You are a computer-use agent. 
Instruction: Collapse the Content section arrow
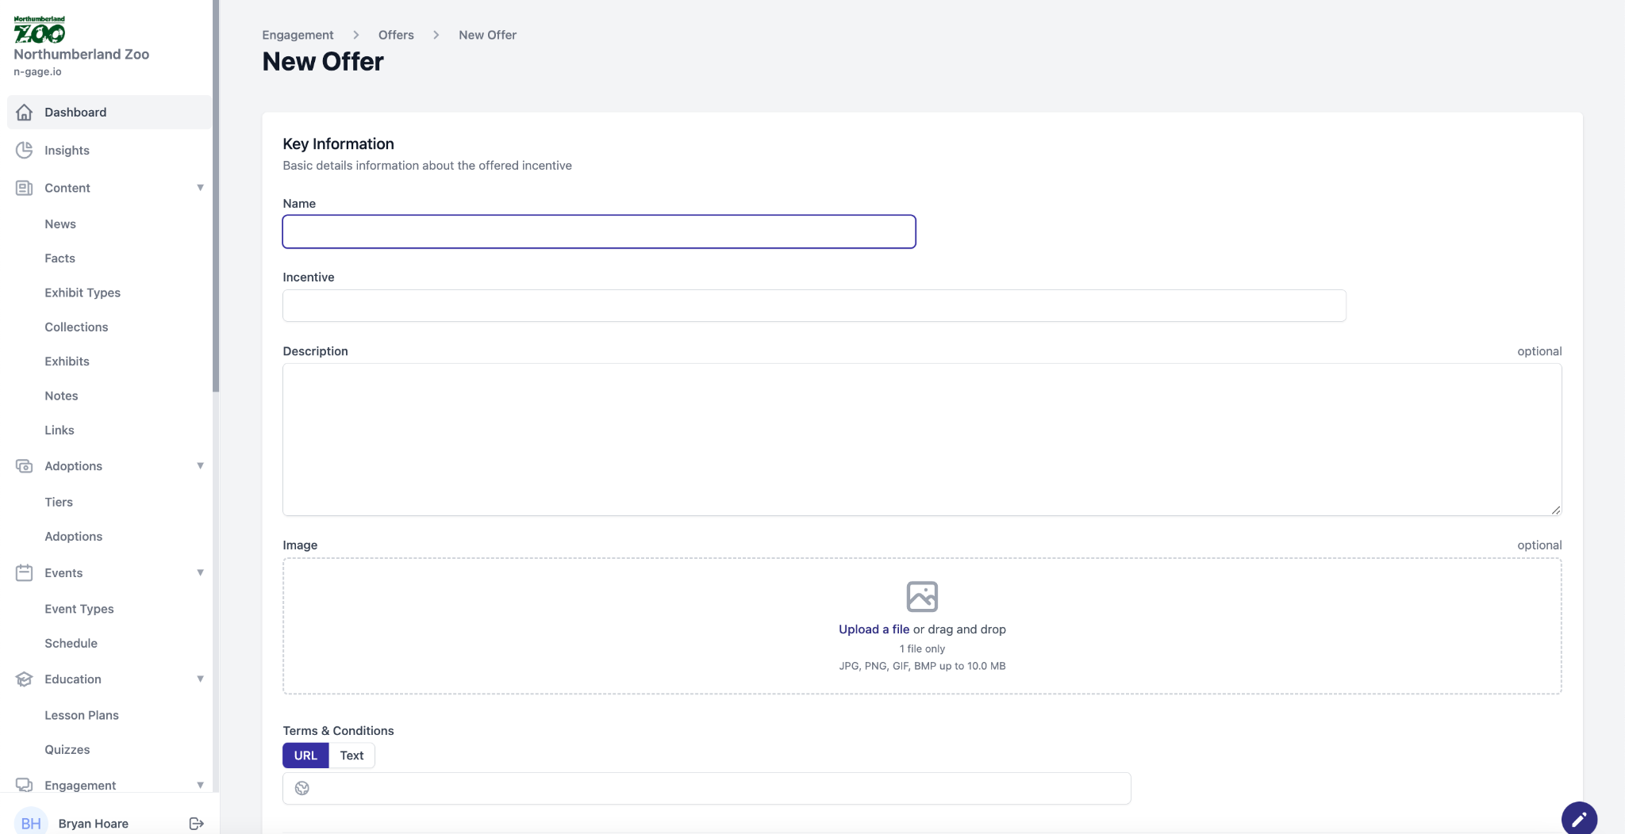pyautogui.click(x=200, y=188)
